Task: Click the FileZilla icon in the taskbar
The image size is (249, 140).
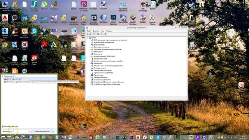Action: [x=91, y=137]
